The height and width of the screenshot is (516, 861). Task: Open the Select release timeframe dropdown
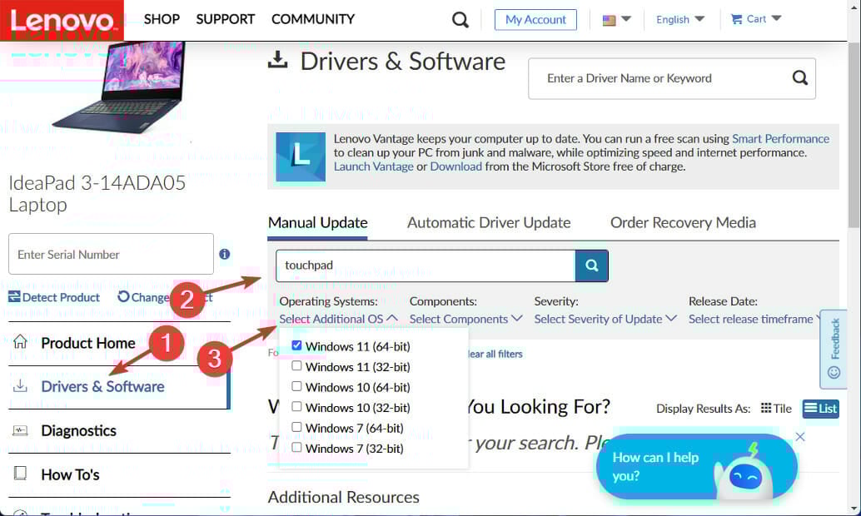755,319
